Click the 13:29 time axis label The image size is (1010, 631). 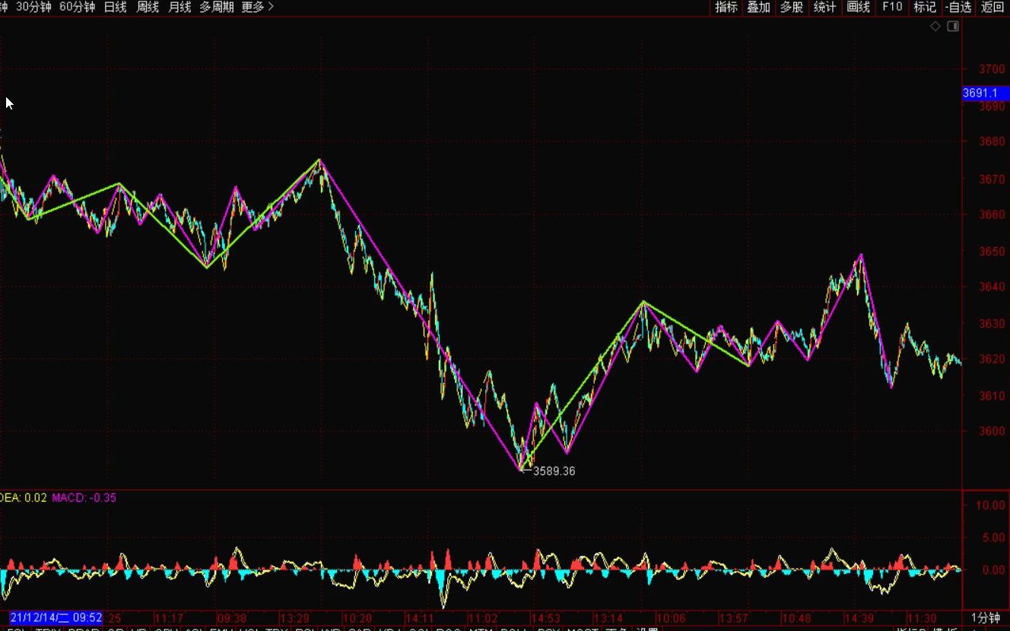(294, 618)
